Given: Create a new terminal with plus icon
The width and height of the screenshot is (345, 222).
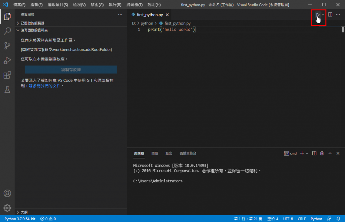Looking at the screenshot, I should coord(302,153).
